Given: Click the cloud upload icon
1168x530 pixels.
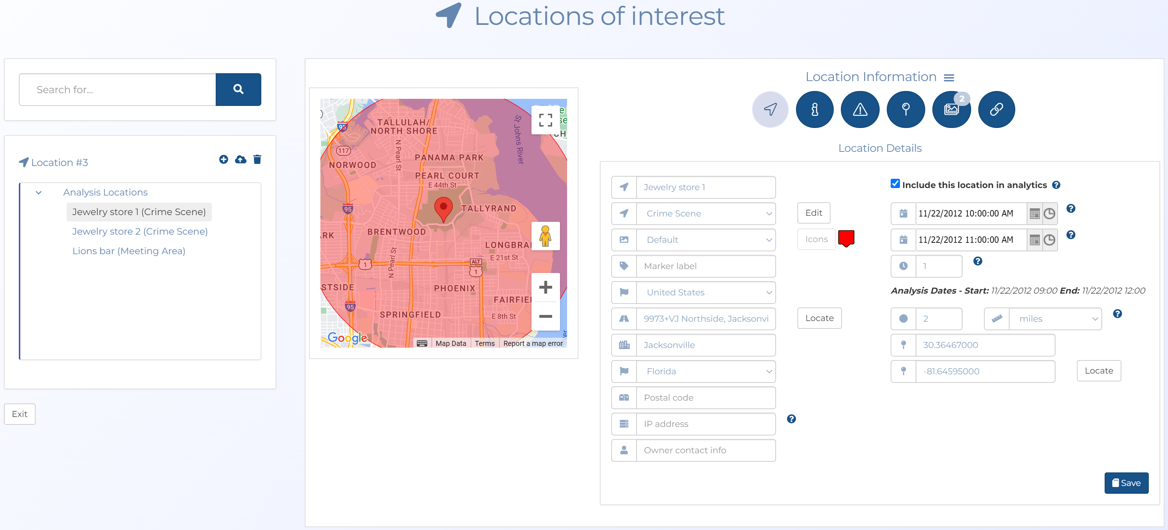Looking at the screenshot, I should click(x=240, y=159).
